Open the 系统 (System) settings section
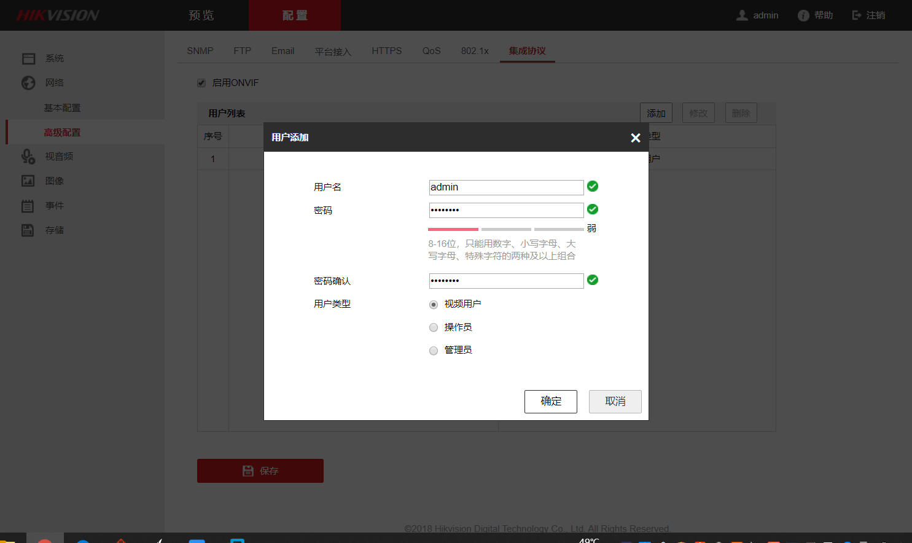The height and width of the screenshot is (543, 912). [55, 58]
